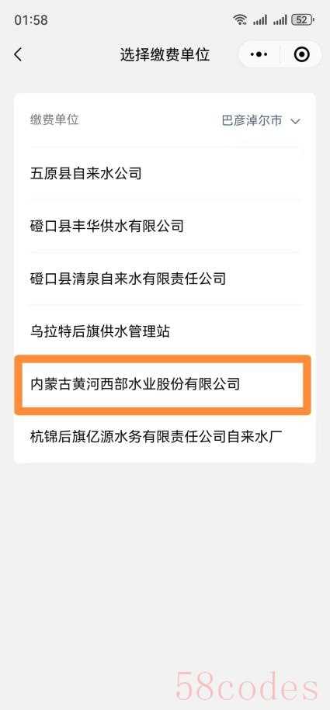330x710 pixels.
Task: Expand the 巴彦淖尔市 city dropdown
Action: (261, 120)
